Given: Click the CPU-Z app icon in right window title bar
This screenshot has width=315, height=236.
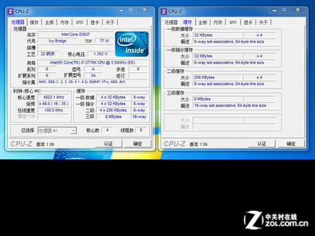Looking at the screenshot, I should (x=164, y=11).
